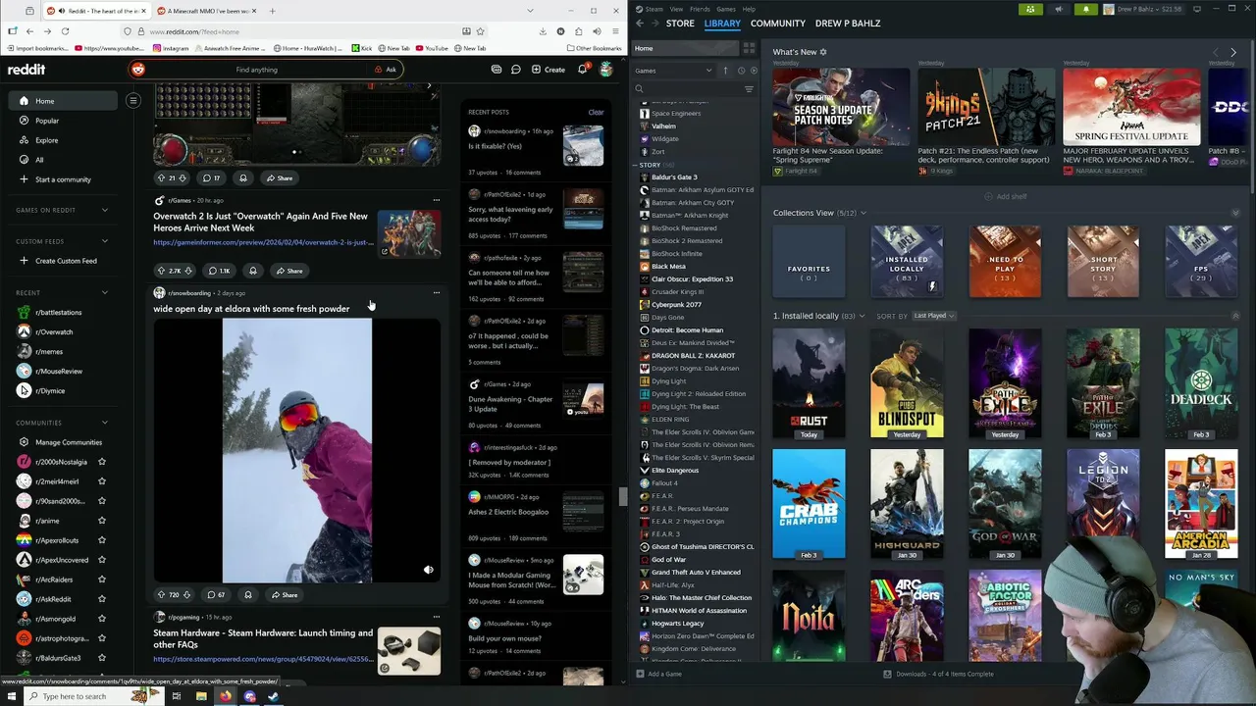The height and width of the screenshot is (706, 1256).
Task: Open Steam announcements megaphone icon
Action: (1058, 9)
